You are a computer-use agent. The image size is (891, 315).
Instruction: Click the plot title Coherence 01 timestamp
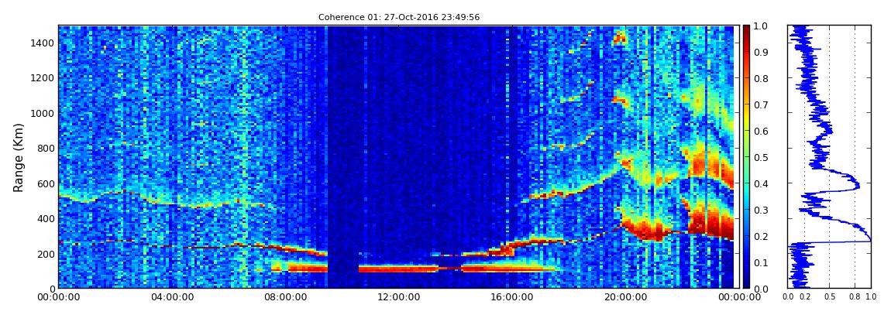coord(399,18)
